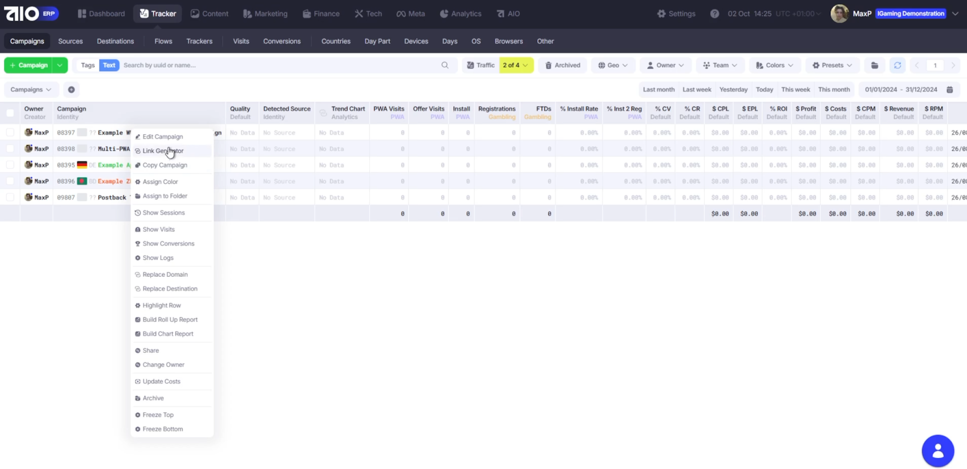Click the round add icon beside Campaigns dropdown

click(x=71, y=89)
